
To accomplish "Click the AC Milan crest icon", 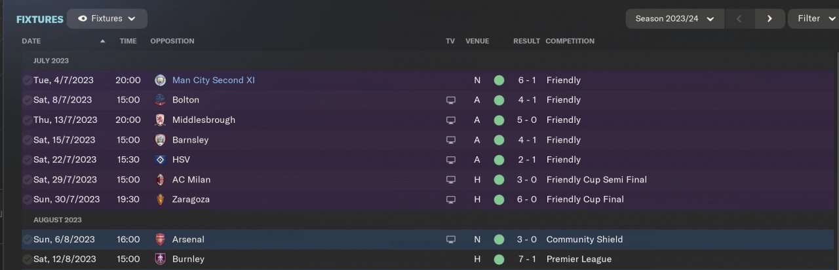I will tap(160, 180).
